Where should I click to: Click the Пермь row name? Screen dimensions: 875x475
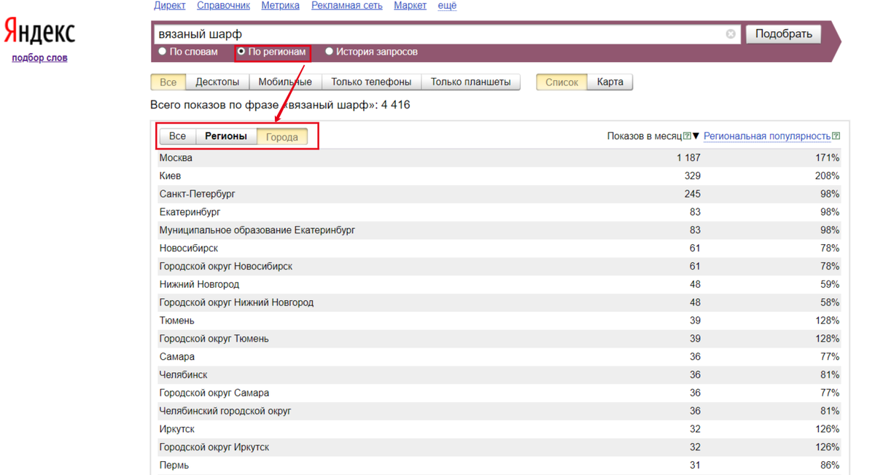pos(174,466)
